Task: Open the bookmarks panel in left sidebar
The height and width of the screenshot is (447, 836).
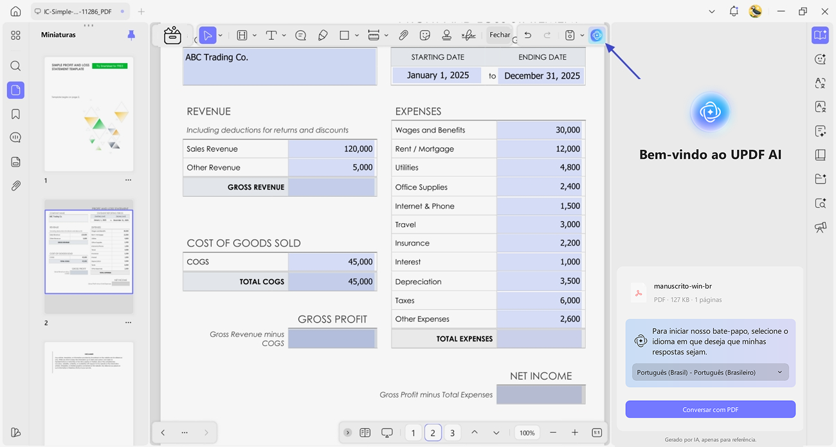Action: click(16, 114)
